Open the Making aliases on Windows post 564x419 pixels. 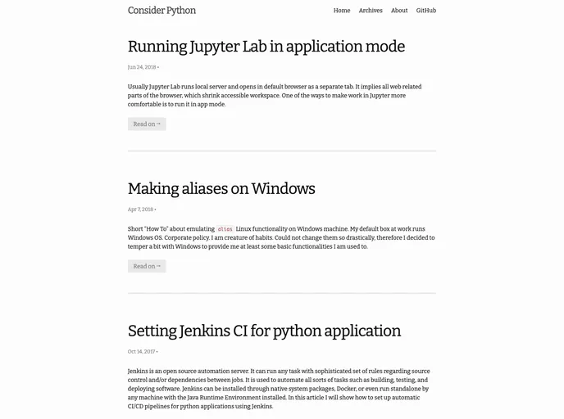click(x=221, y=189)
